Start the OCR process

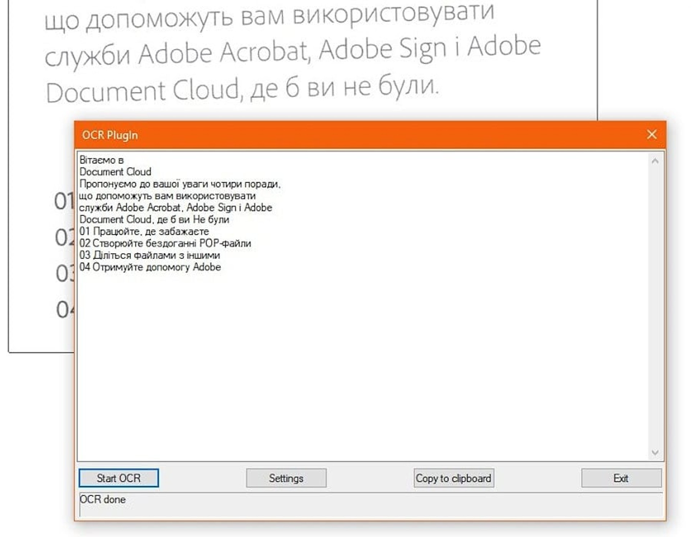[x=118, y=478]
